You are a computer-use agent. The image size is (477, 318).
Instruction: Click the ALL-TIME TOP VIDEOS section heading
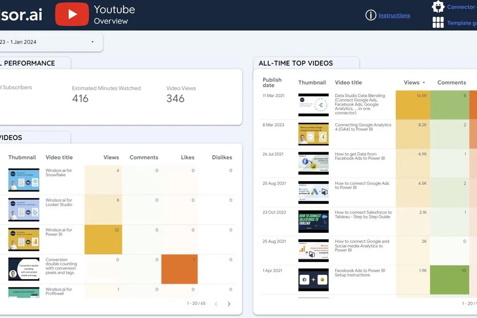(x=296, y=63)
